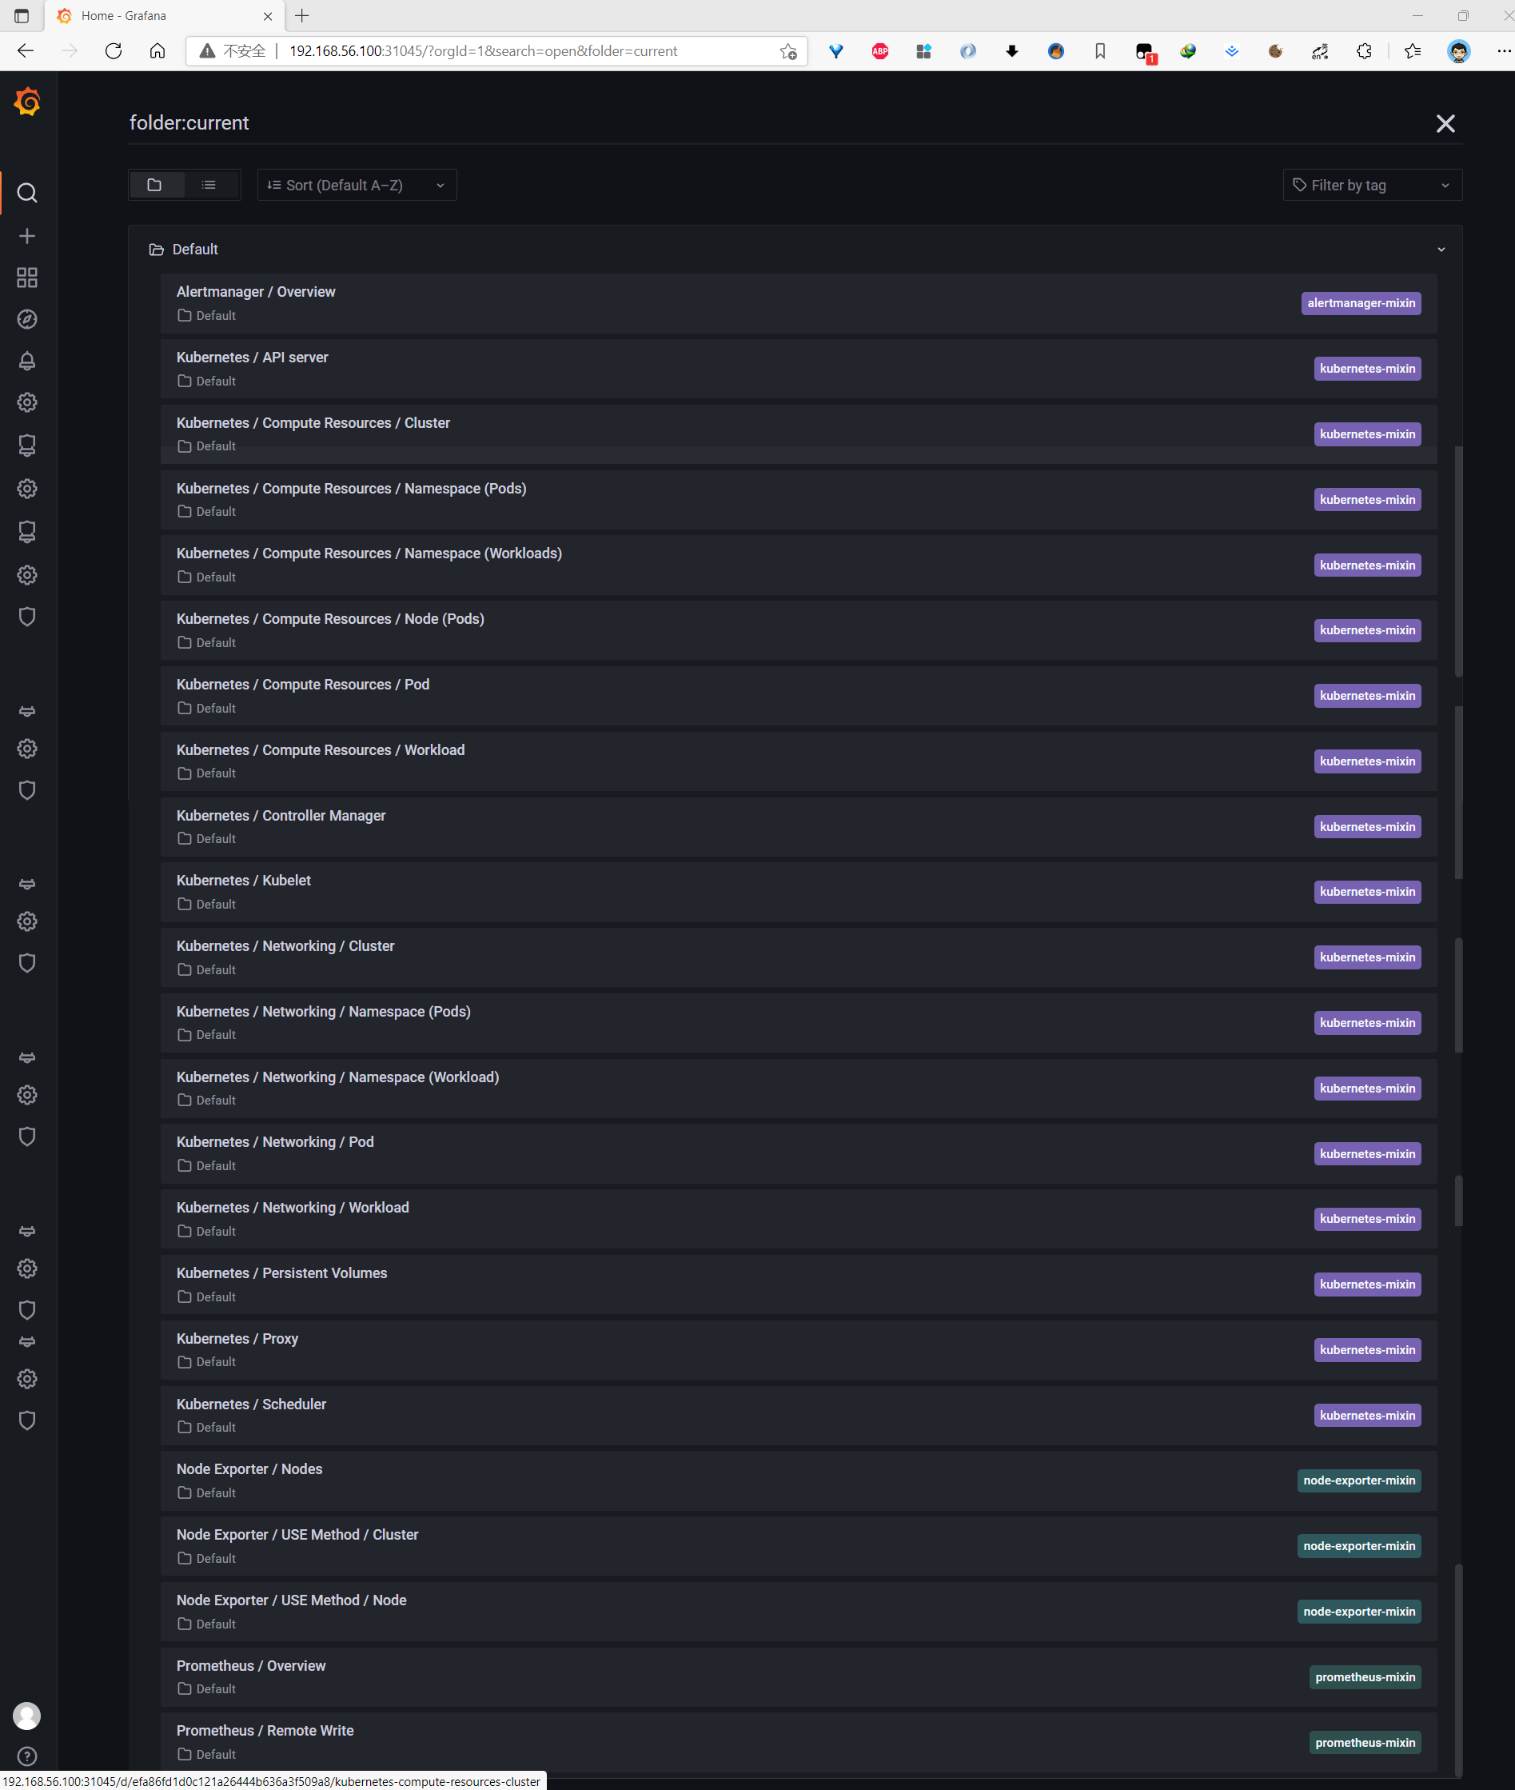
Task: Click node-exporter-mixin tag on Nodes row
Action: [1358, 1480]
